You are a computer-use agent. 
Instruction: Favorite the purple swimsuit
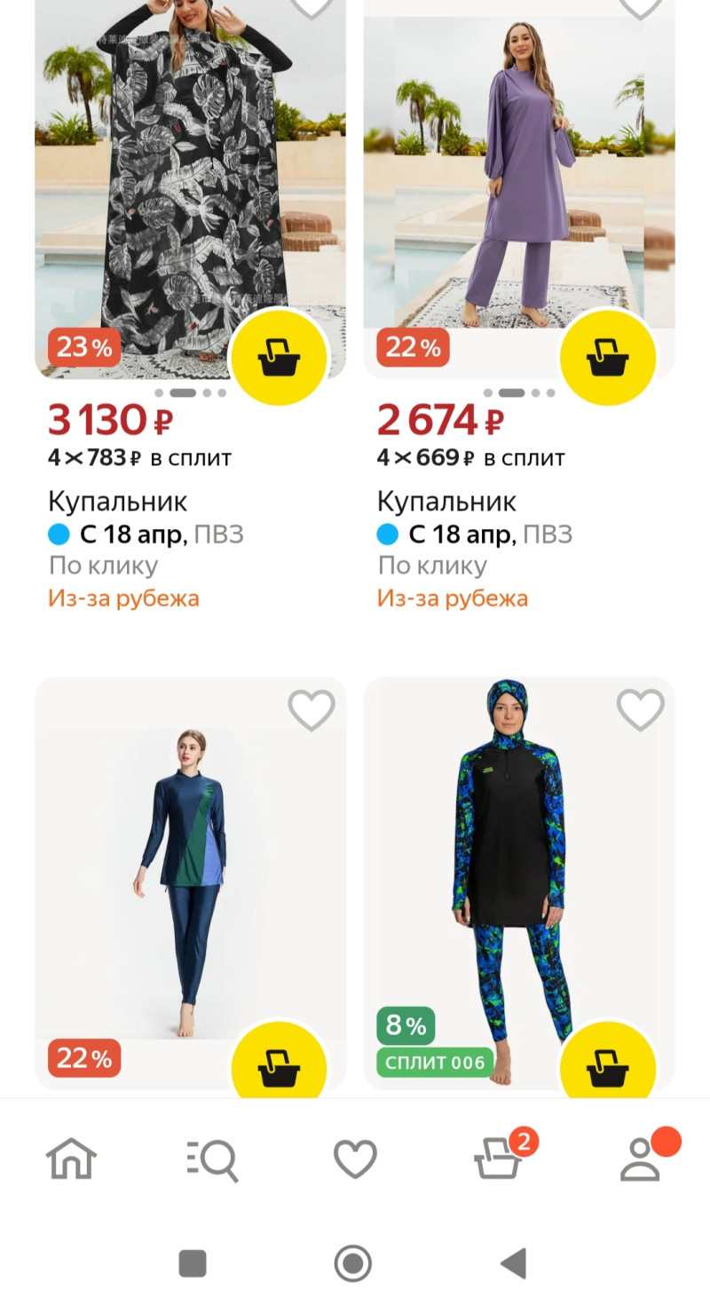pyautogui.click(x=640, y=7)
